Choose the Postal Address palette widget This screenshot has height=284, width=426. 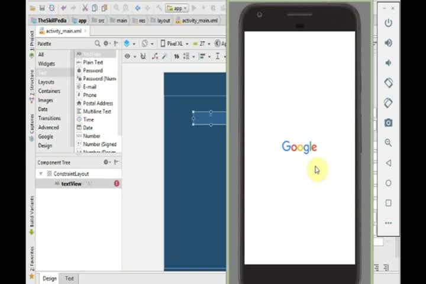[x=98, y=104]
